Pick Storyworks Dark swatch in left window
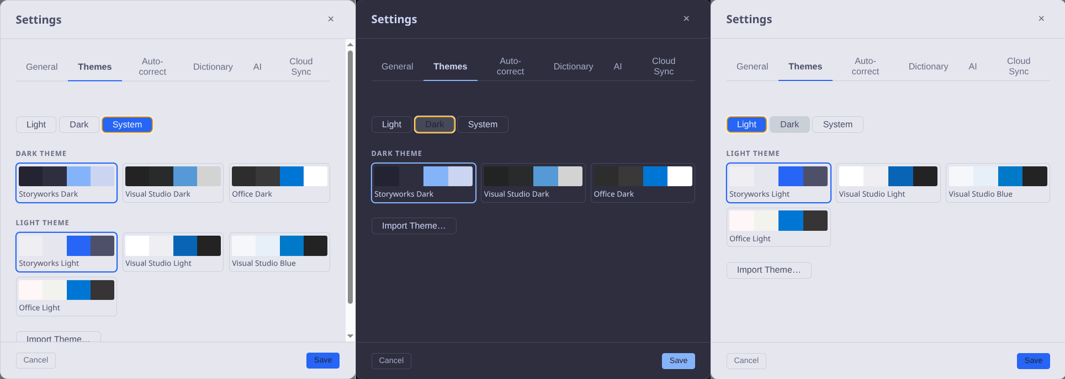Screen dimensions: 1065x379 coord(66,183)
